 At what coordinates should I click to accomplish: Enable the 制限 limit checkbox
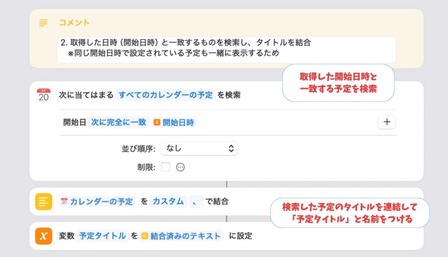pos(166,167)
